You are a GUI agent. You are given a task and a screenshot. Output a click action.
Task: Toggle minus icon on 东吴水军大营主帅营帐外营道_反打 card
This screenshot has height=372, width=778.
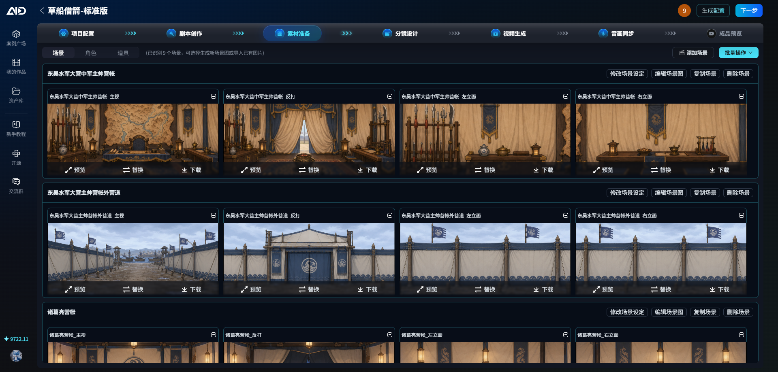point(390,215)
